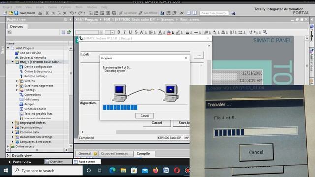Click the Undo arrow icon
Image resolution: width=315 pixels, height=177 pixels.
point(72,13)
